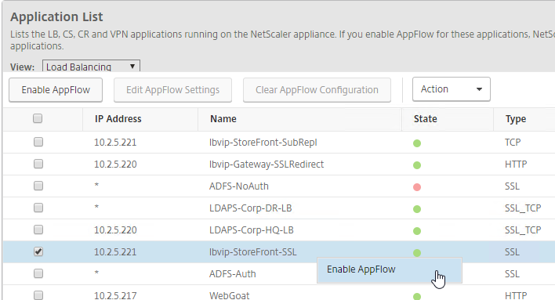Expand the Action dropdown menu
Image resolution: width=555 pixels, height=300 pixels.
click(x=452, y=89)
